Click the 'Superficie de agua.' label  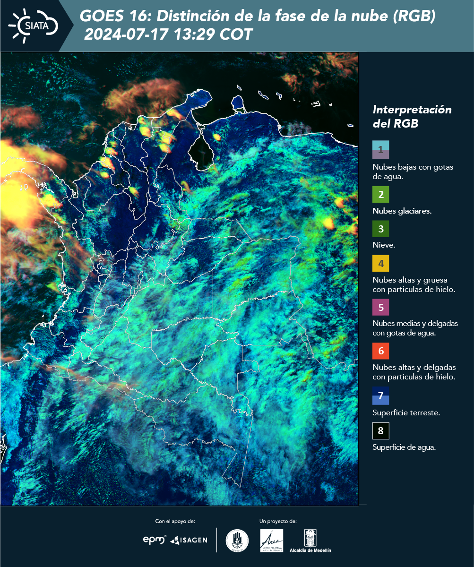pyautogui.click(x=404, y=447)
